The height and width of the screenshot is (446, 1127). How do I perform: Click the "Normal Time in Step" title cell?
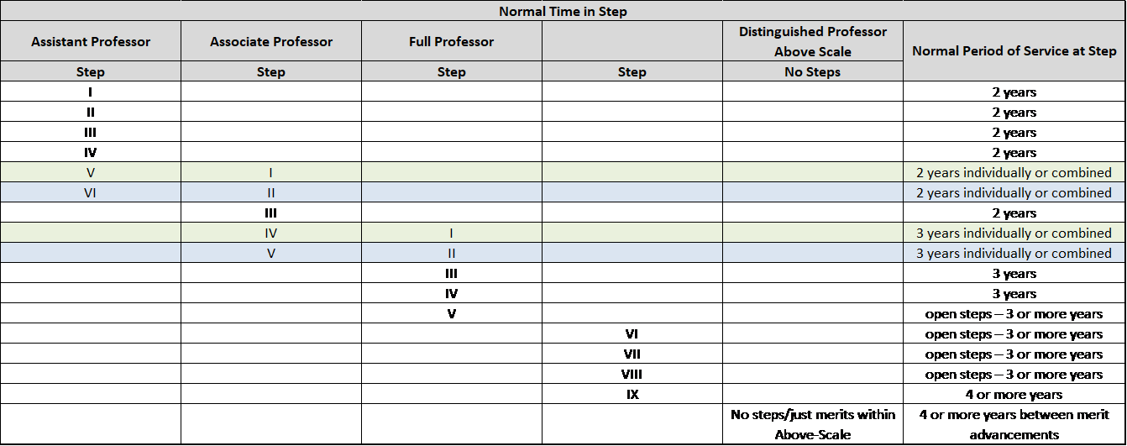pos(563,11)
